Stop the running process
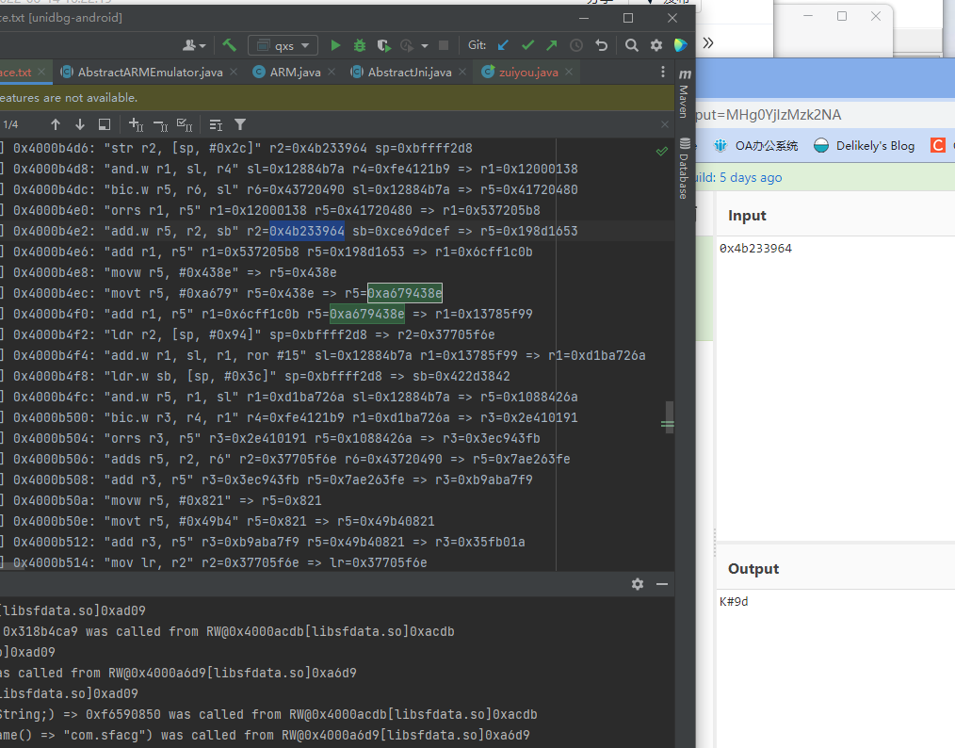The width and height of the screenshot is (955, 748). pyautogui.click(x=444, y=45)
